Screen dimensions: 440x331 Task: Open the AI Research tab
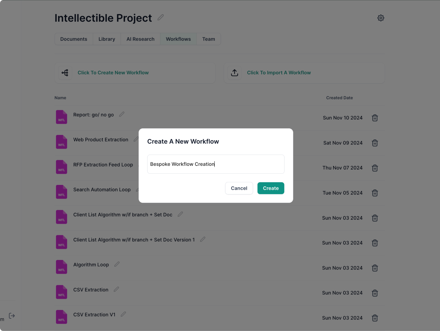[x=140, y=39]
